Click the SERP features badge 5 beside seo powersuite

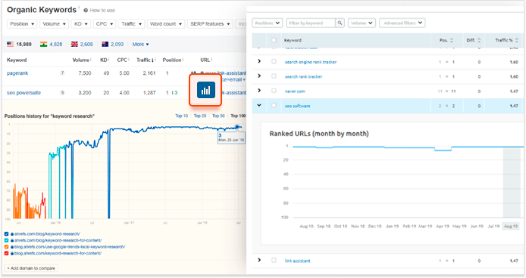62,93
